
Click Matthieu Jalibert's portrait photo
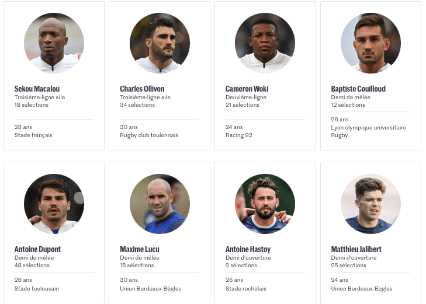pos(370,204)
